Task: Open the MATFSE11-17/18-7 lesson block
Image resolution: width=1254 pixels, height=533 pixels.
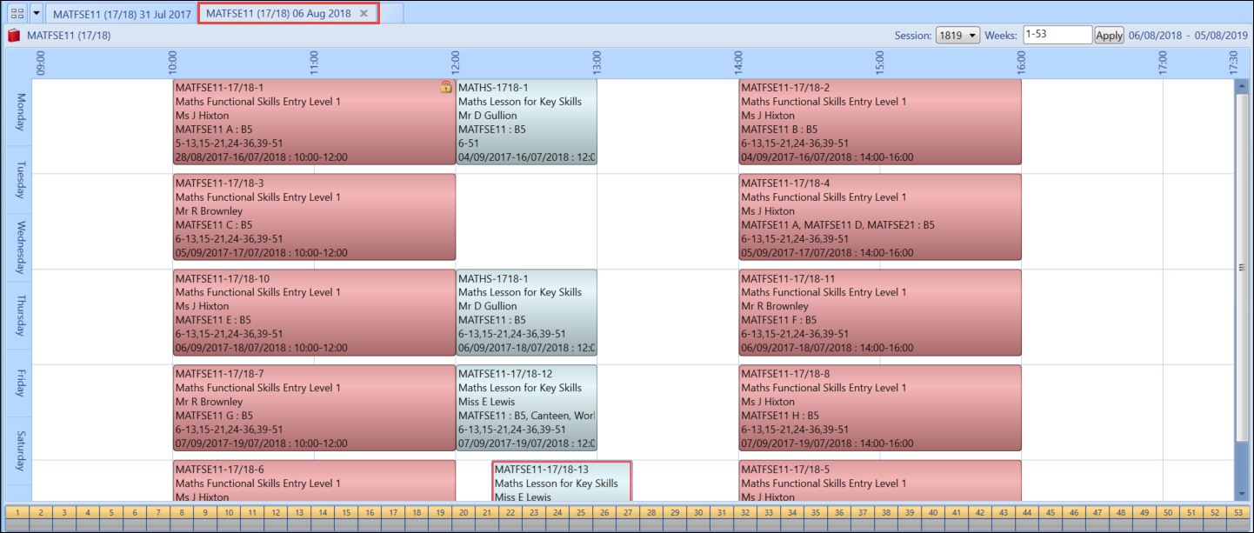Action: click(x=314, y=408)
